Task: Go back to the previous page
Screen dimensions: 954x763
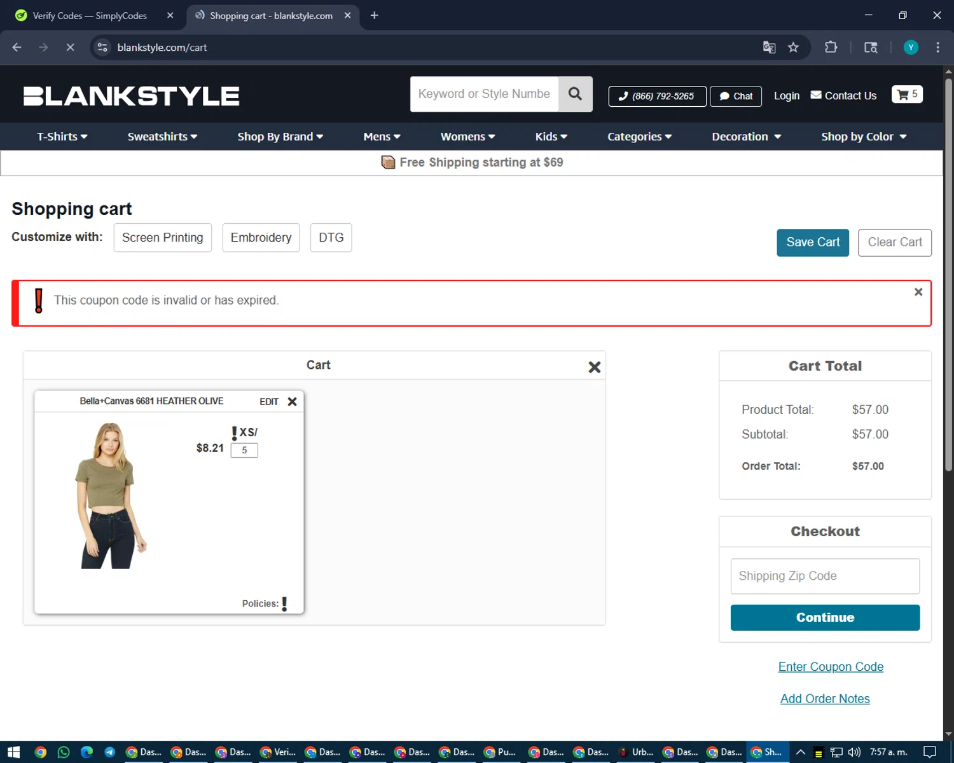Action: [17, 47]
